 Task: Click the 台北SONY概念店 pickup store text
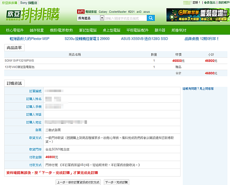(58, 149)
